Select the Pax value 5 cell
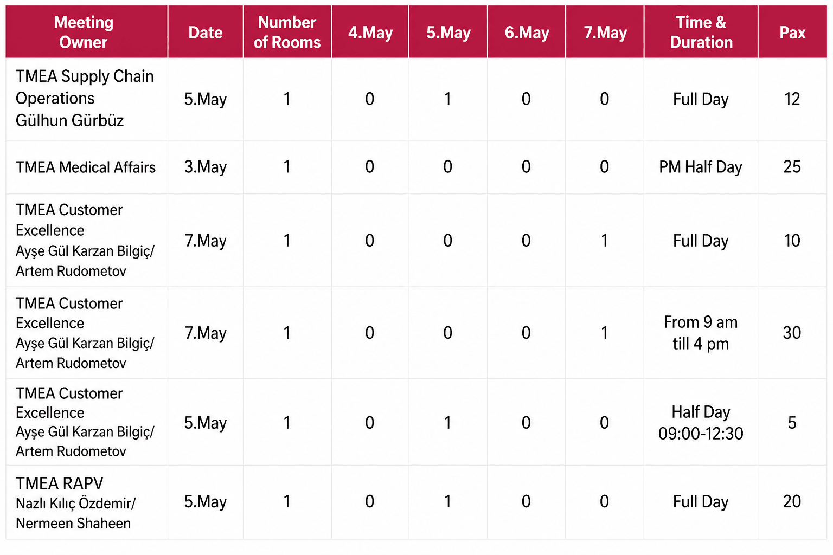Image resolution: width=833 pixels, height=555 pixels. pyautogui.click(x=792, y=422)
